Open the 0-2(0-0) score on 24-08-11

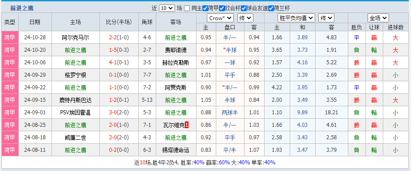coord(119,150)
